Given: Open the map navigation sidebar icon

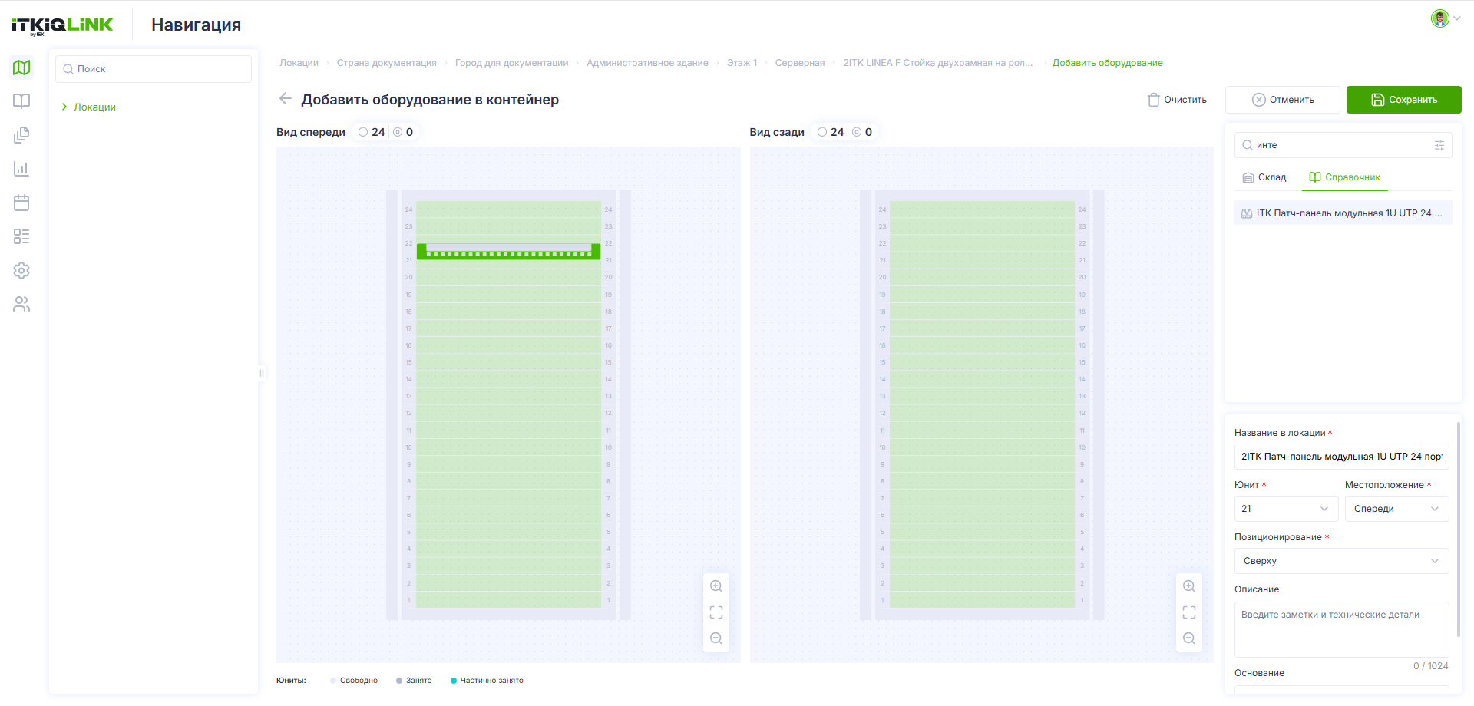Looking at the screenshot, I should (21, 68).
